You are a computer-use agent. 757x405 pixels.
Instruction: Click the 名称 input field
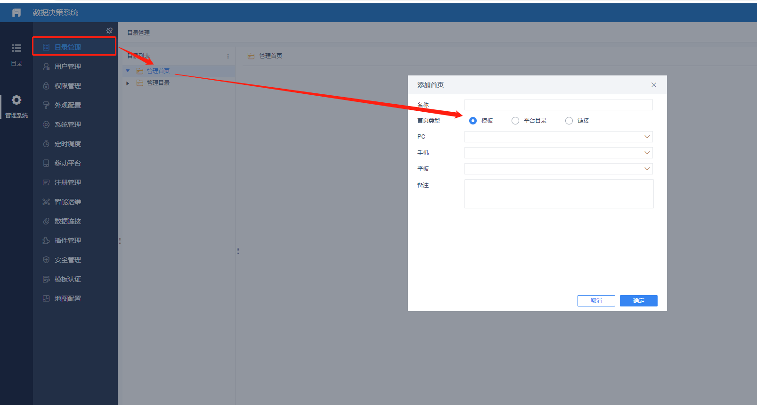(x=559, y=105)
